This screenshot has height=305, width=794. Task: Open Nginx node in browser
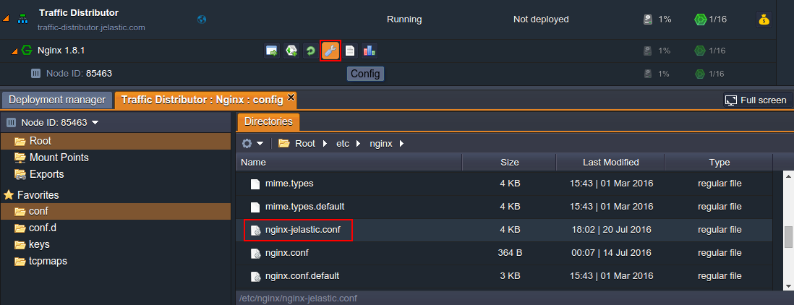[272, 51]
